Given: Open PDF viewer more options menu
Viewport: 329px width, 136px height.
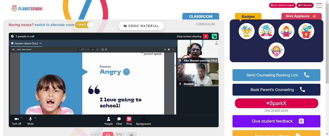Looking at the screenshot, I should 173,49.
